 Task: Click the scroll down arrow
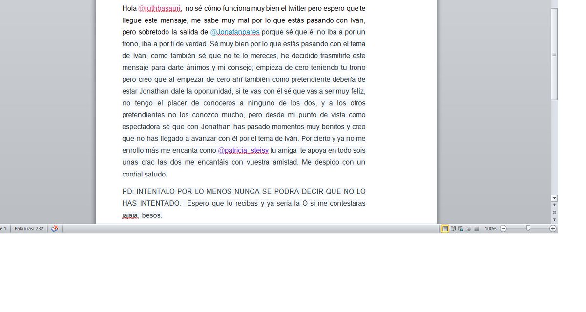tap(554, 198)
